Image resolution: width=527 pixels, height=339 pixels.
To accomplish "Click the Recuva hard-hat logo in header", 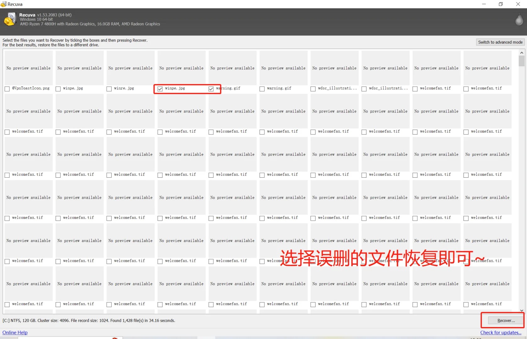I will pos(10,19).
